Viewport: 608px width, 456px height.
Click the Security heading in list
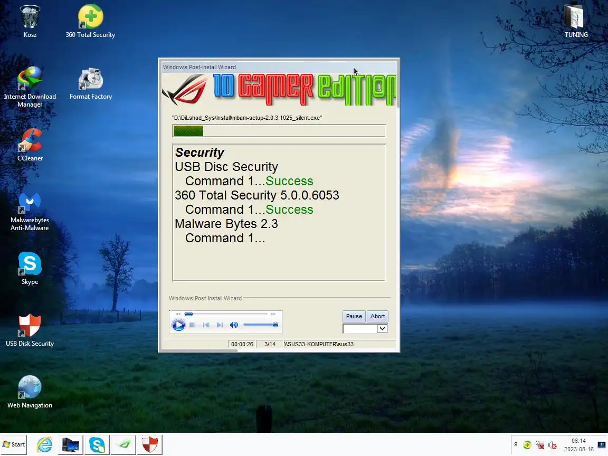(x=199, y=153)
